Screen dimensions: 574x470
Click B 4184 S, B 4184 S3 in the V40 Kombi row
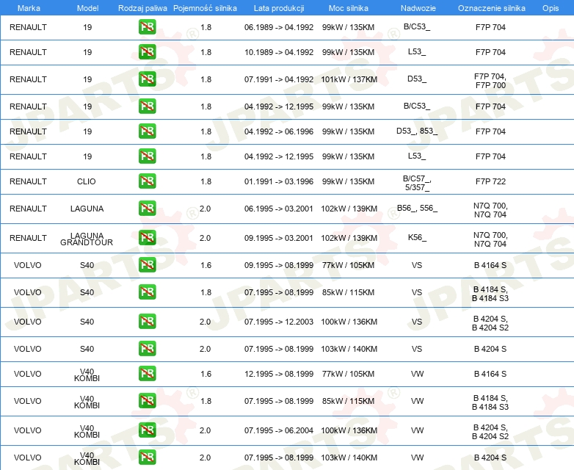490,402
